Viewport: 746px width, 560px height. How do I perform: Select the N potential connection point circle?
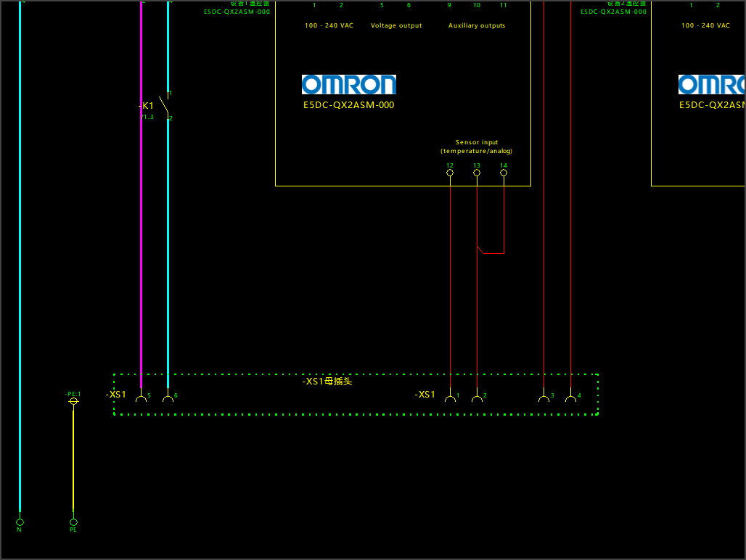(20, 522)
